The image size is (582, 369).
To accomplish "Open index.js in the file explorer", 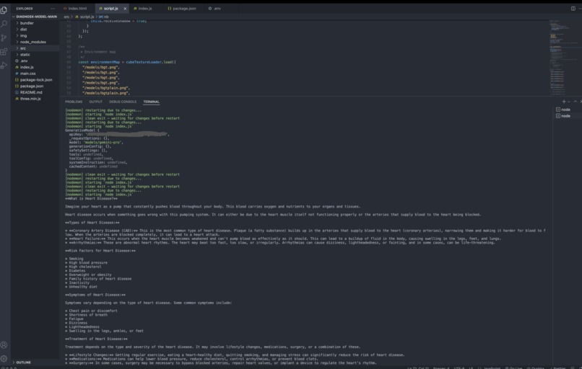I will [x=35, y=67].
